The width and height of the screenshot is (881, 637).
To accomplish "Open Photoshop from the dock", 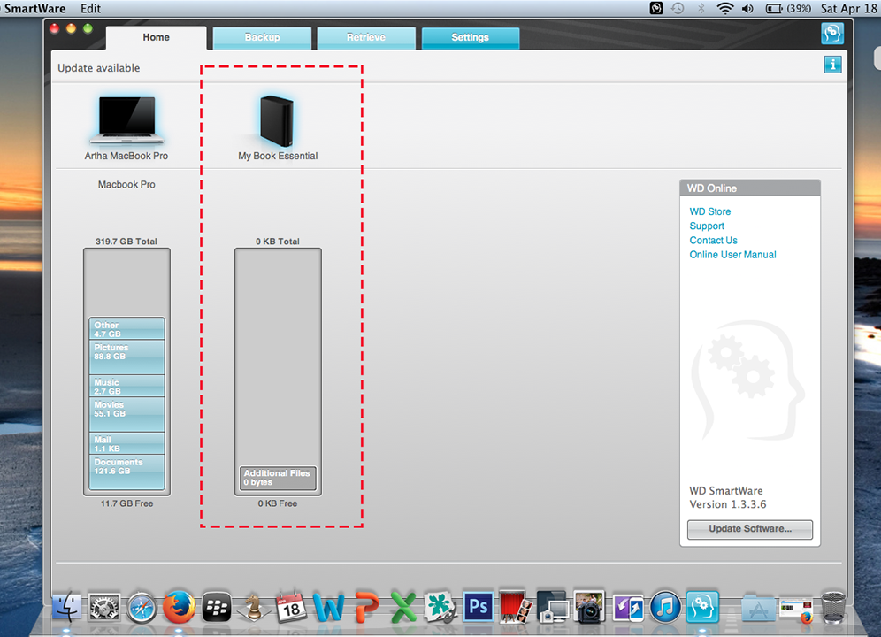I will 479,607.
